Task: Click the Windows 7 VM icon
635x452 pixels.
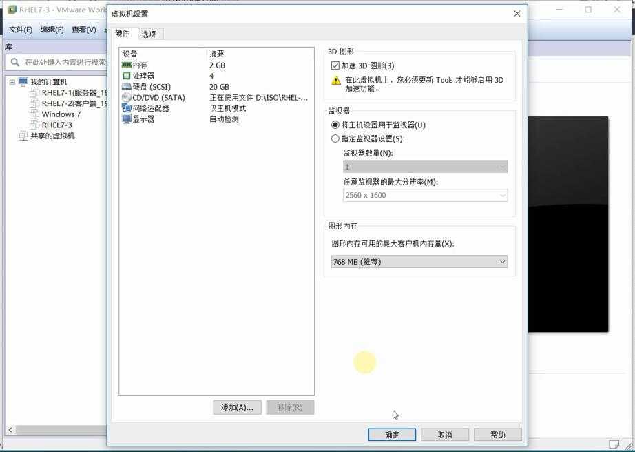Action: (34, 114)
